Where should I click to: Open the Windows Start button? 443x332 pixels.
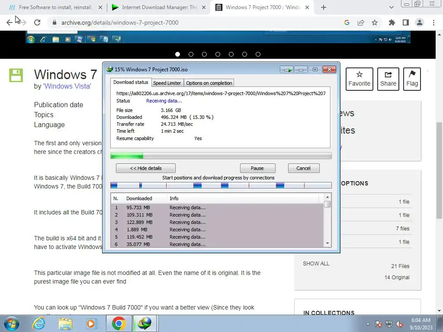11,323
